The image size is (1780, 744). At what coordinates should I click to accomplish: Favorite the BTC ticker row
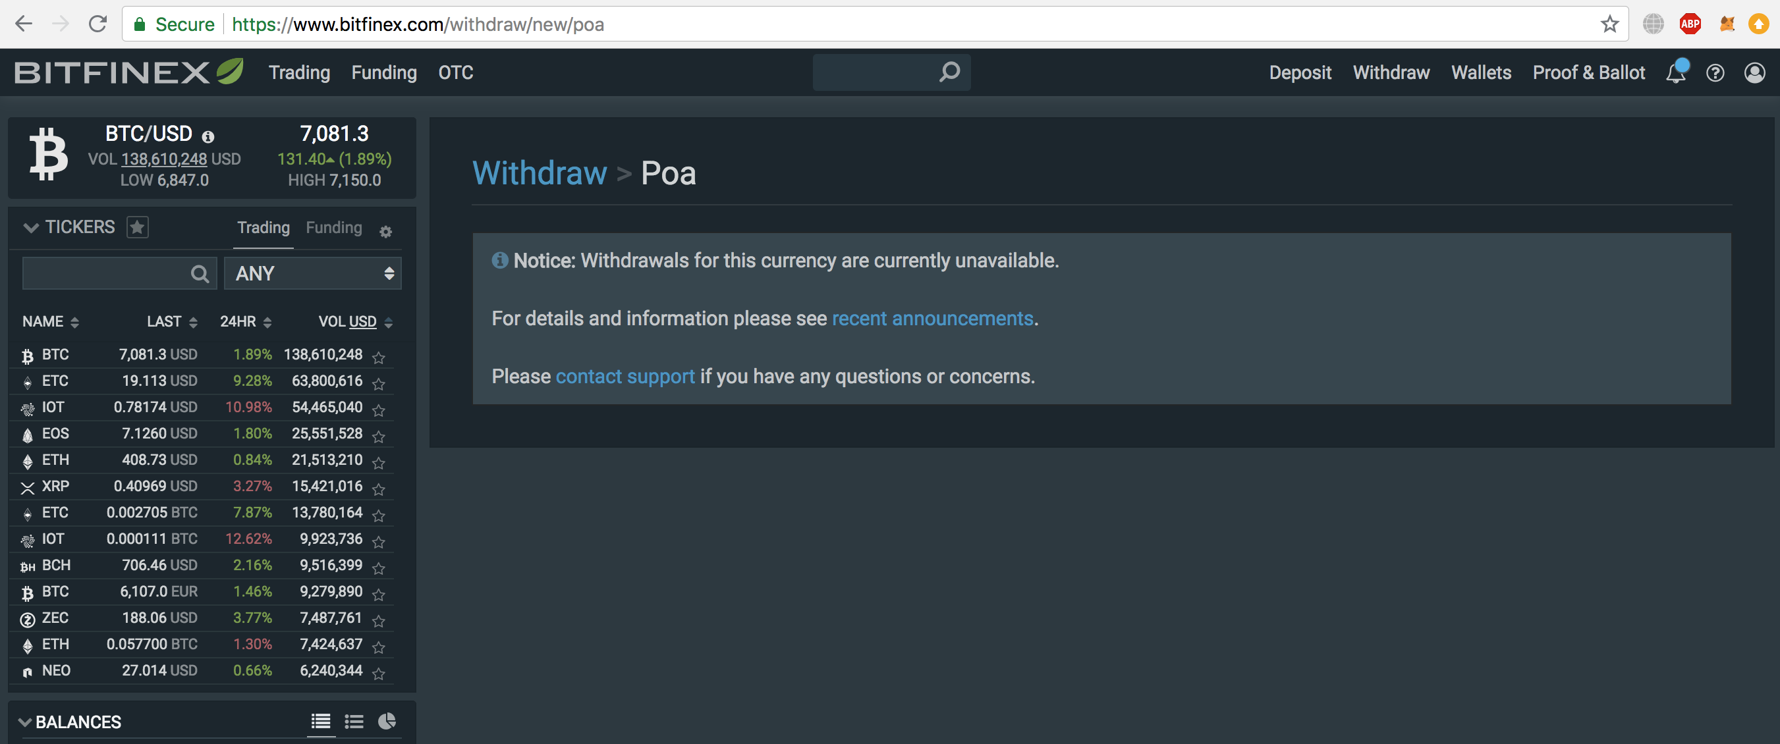379,358
